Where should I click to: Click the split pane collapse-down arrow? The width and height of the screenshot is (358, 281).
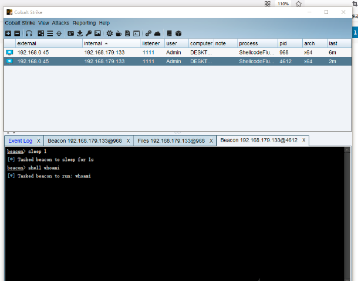pyautogui.click(x=14, y=133)
